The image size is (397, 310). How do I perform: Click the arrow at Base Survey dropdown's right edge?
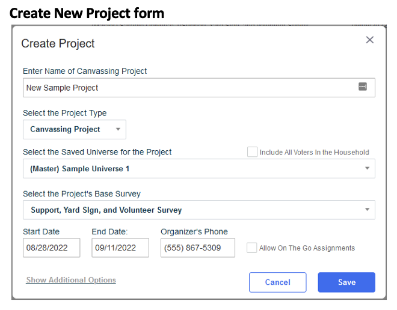click(367, 210)
